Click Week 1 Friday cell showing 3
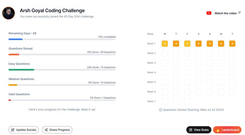 click(x=187, y=43)
